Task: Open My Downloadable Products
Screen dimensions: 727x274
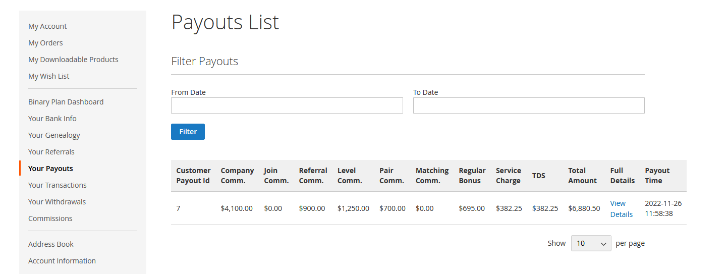Action: [73, 60]
